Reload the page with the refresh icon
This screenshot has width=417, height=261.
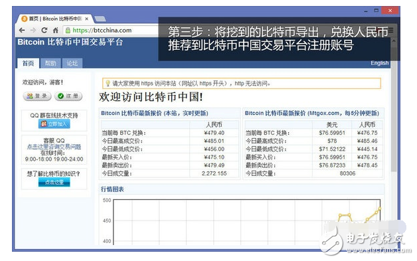pyautogui.click(x=44, y=30)
